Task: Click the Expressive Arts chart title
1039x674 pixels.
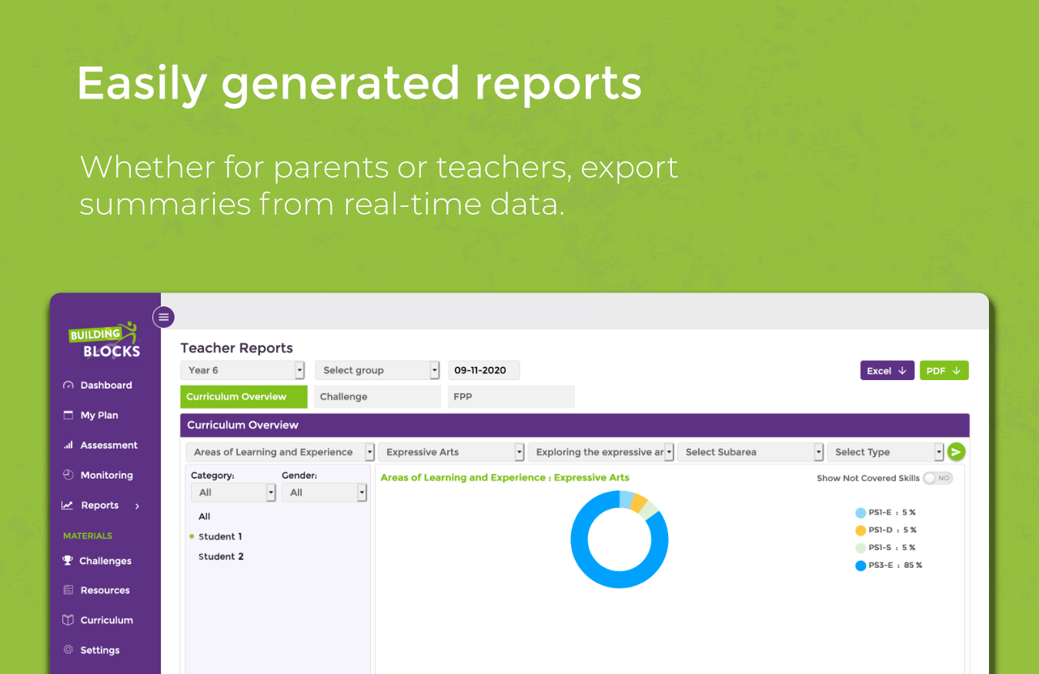Action: coord(505,478)
